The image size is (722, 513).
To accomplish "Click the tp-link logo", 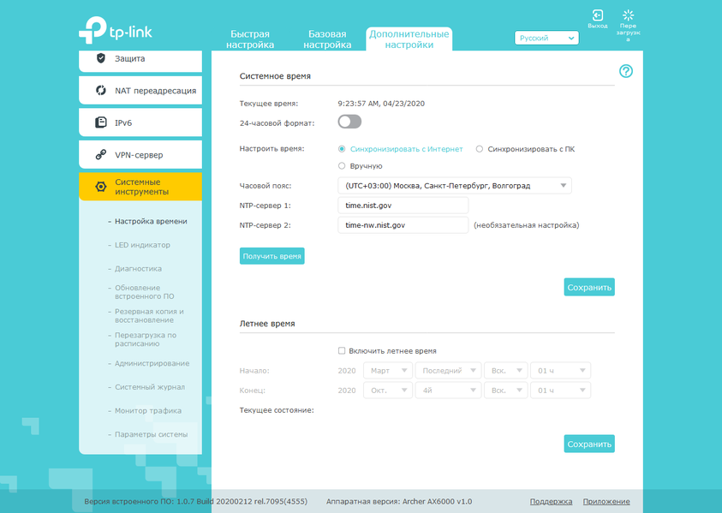I will pos(115,30).
